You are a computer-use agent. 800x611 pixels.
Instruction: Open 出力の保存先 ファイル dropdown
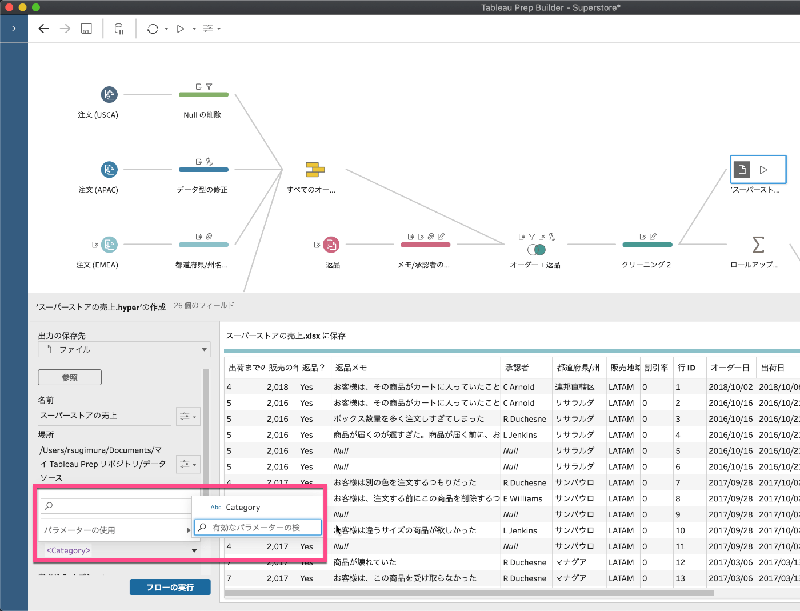124,349
